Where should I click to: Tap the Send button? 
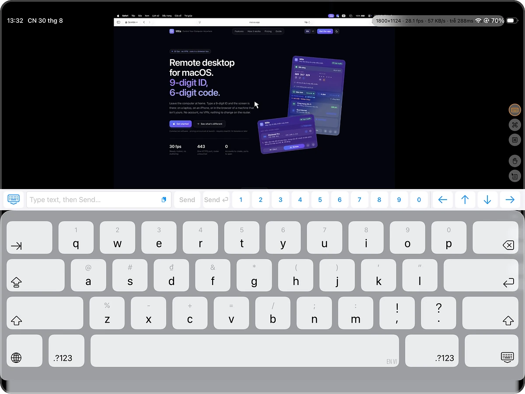(187, 200)
